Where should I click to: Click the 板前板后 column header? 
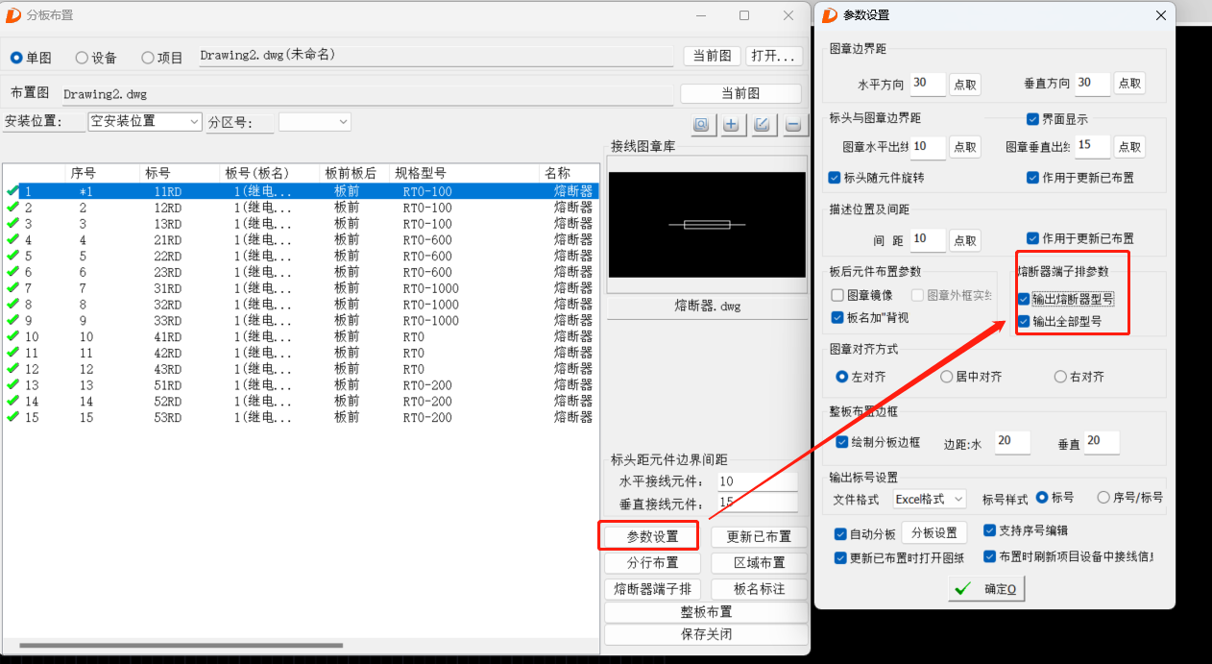pos(354,173)
